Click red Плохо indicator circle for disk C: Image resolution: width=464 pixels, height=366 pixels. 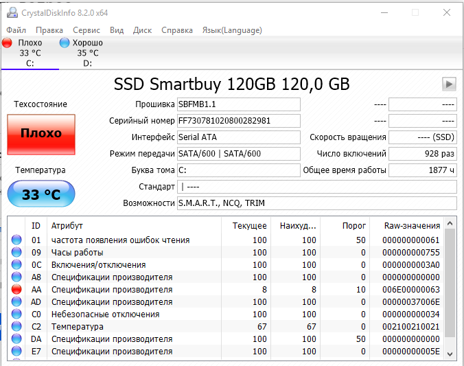click(7, 43)
